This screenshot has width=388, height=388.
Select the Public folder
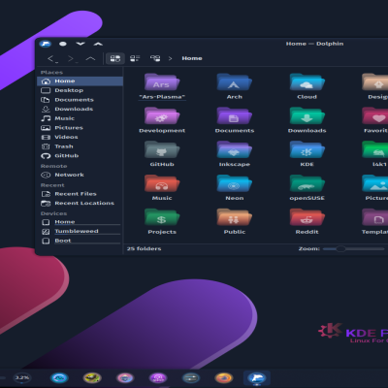point(235,222)
